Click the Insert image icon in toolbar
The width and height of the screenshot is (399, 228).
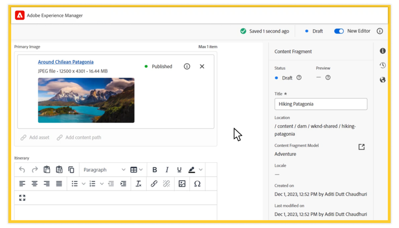(x=182, y=183)
